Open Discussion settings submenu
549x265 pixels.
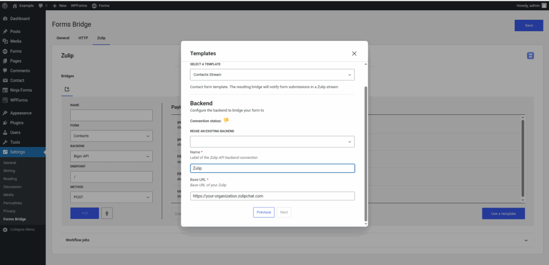(12, 187)
